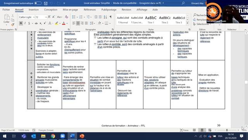Click the vertical scrollbar down arrow

(x=246, y=126)
